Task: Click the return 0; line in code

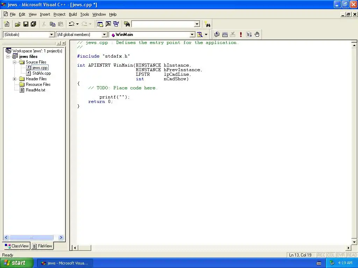Action: tap(100, 102)
